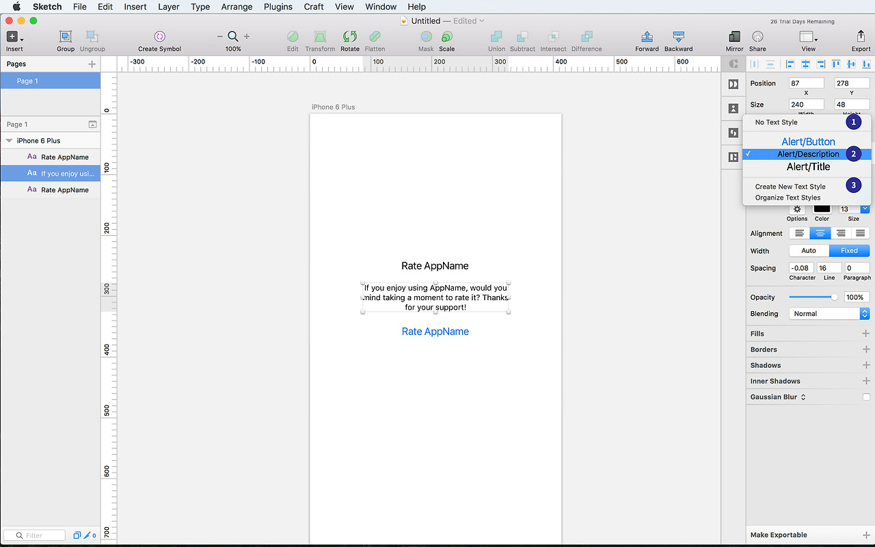875x547 pixels.
Task: Expand Fills with the plus button
Action: [866, 334]
